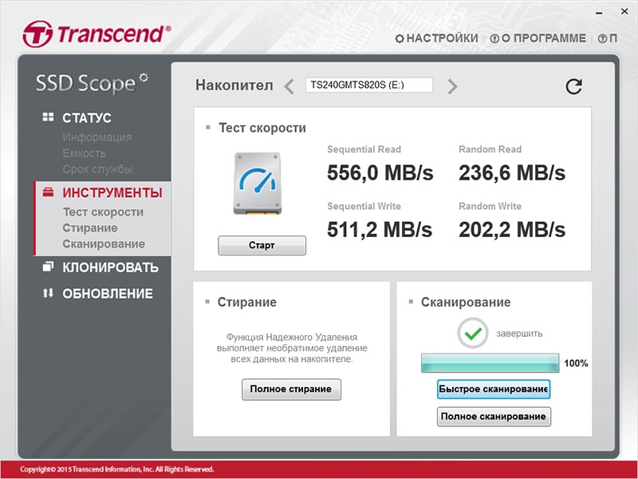Image resolution: width=638 pixels, height=479 pixels.
Task: Click the green checkmark scan icon
Action: coord(472,333)
